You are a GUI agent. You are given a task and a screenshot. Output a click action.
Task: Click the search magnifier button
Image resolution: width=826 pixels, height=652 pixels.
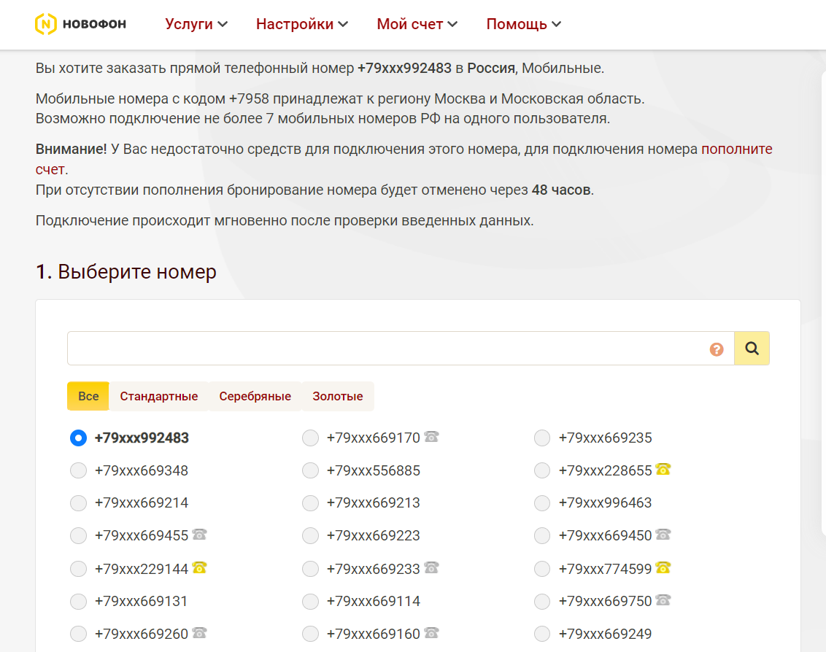[752, 349]
